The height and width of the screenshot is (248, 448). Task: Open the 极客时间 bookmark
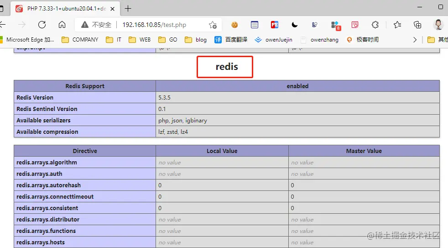(x=363, y=40)
